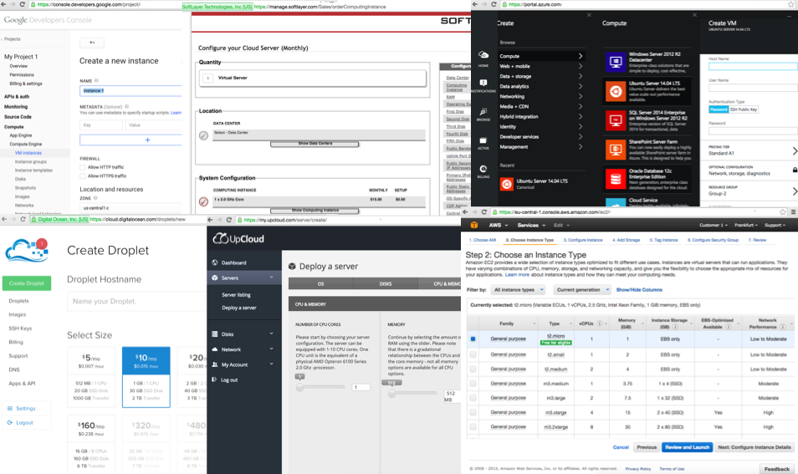Check the m3.xlarge instance row checkbox
Screen dimensions: 798x474
(473, 412)
